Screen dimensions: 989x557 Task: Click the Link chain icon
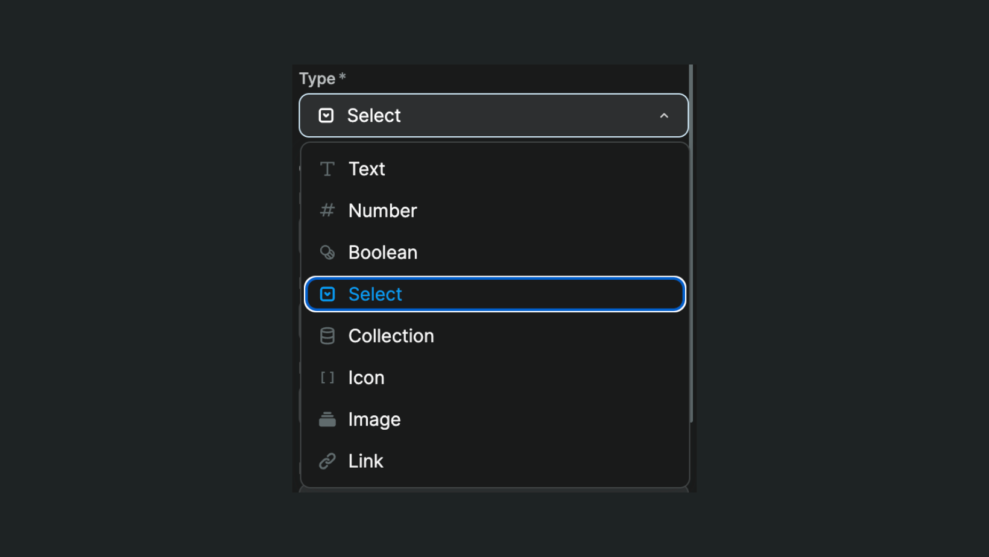click(327, 461)
